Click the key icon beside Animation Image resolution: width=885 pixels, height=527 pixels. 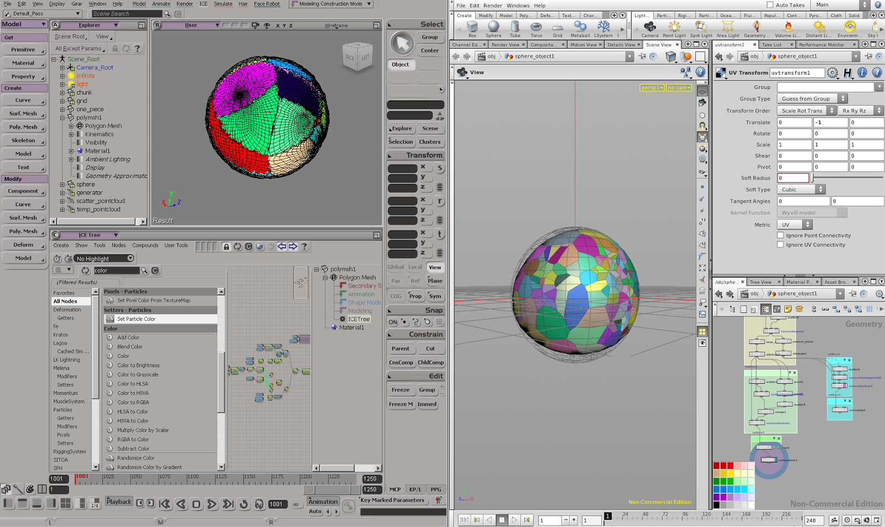coord(348,505)
